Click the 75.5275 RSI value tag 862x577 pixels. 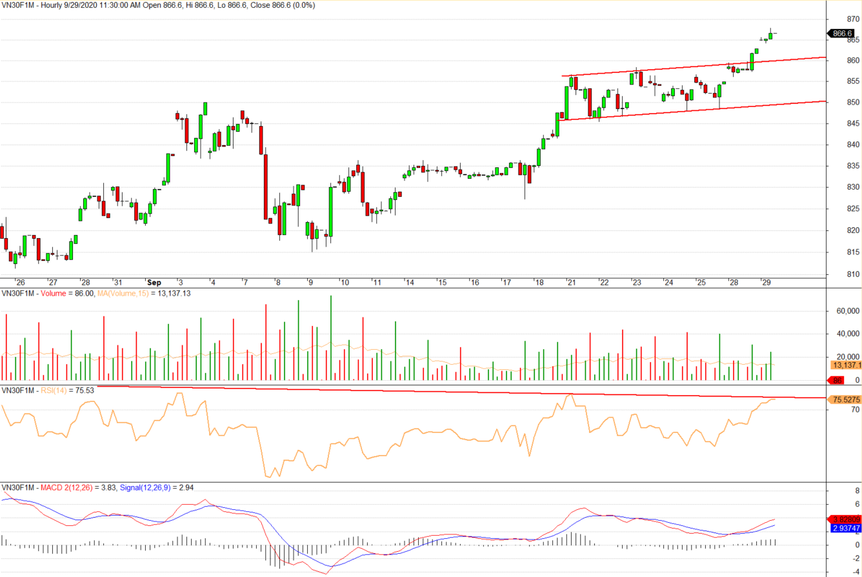click(x=844, y=400)
